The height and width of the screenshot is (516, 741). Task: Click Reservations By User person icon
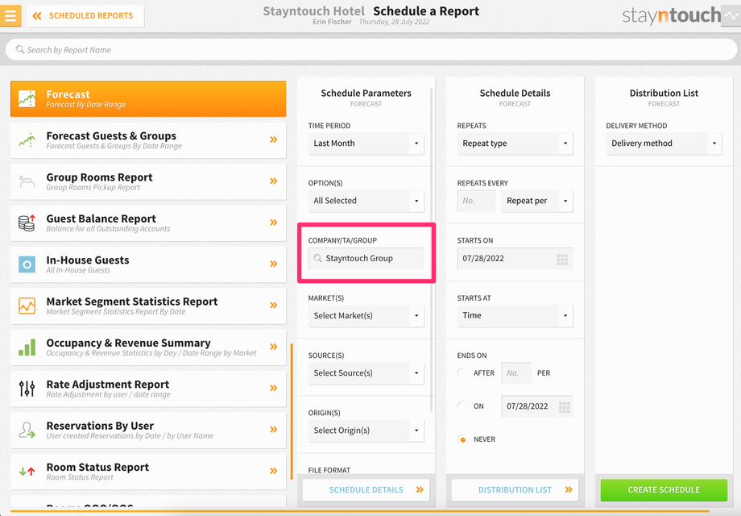(x=27, y=430)
